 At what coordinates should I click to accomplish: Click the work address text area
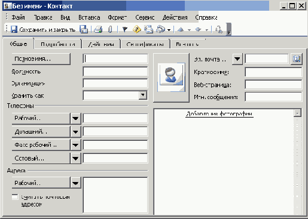[x=115, y=195]
